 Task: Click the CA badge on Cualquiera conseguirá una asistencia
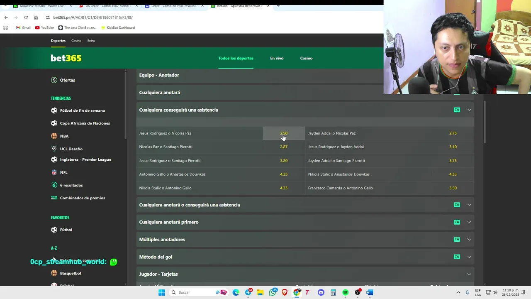[457, 110]
